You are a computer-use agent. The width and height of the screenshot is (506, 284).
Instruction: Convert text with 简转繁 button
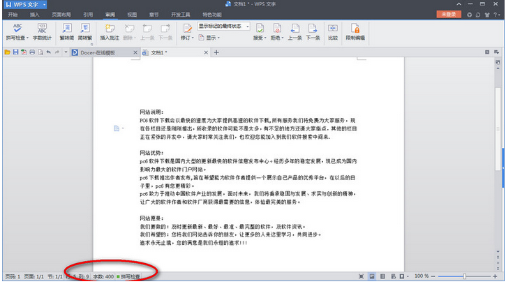(85, 32)
